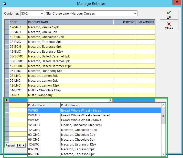Select Macaron, Chocolate 3pk in dropdown list
183x158 pixels.
pos(94,135)
